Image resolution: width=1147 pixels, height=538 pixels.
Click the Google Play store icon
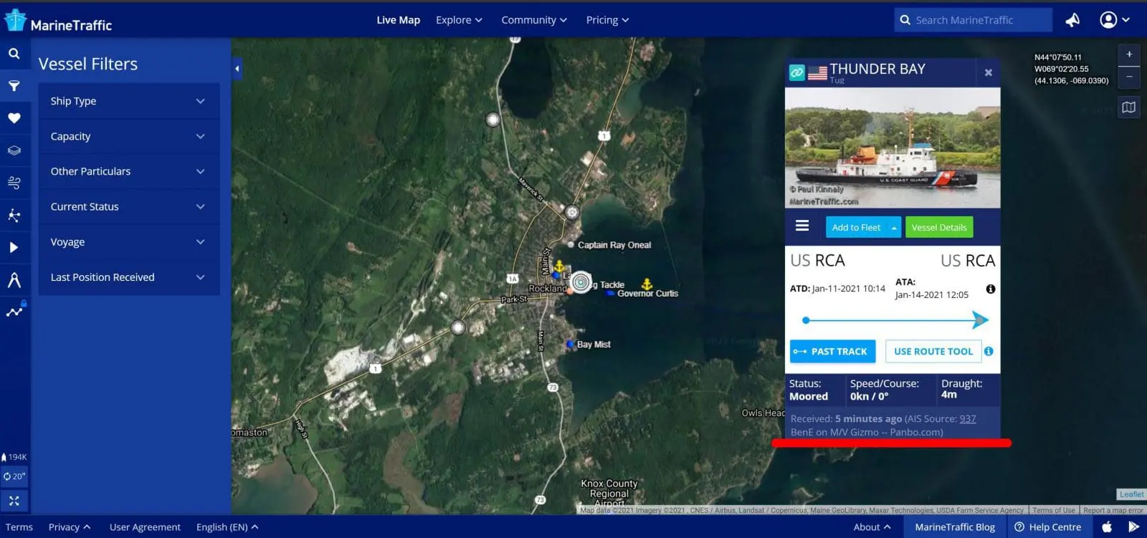click(1133, 527)
